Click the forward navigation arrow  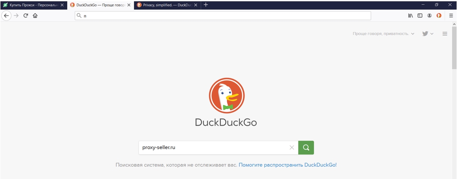(x=16, y=16)
